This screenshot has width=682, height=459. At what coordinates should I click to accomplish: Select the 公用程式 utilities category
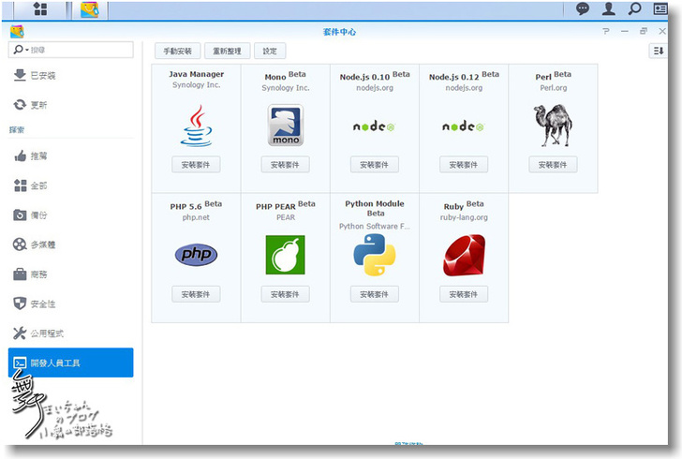pos(71,333)
